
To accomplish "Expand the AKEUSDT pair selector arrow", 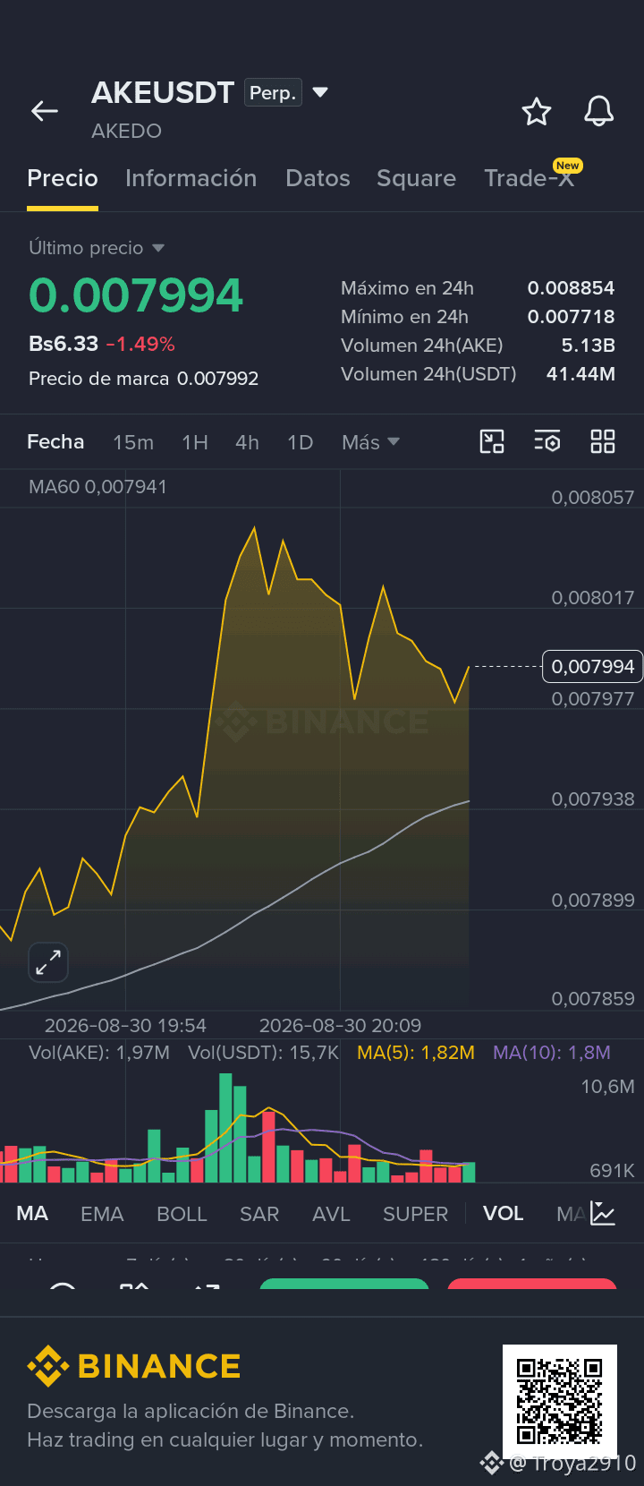I will tap(320, 92).
